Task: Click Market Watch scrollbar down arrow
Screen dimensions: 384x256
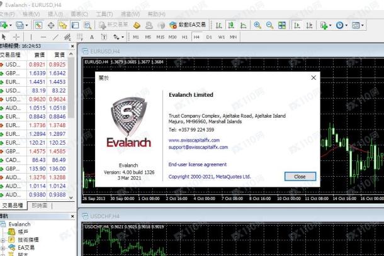Action: click(71, 198)
